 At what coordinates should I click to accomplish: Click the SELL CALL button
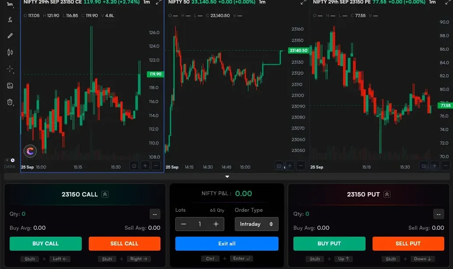[x=125, y=244]
